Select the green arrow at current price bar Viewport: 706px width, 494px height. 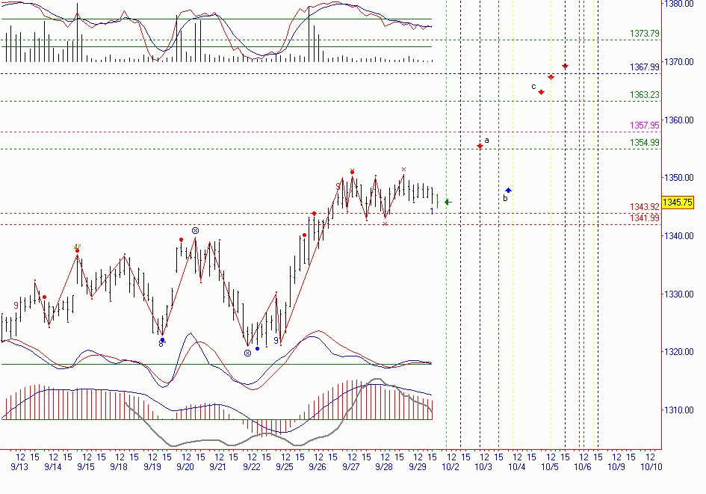tap(448, 202)
